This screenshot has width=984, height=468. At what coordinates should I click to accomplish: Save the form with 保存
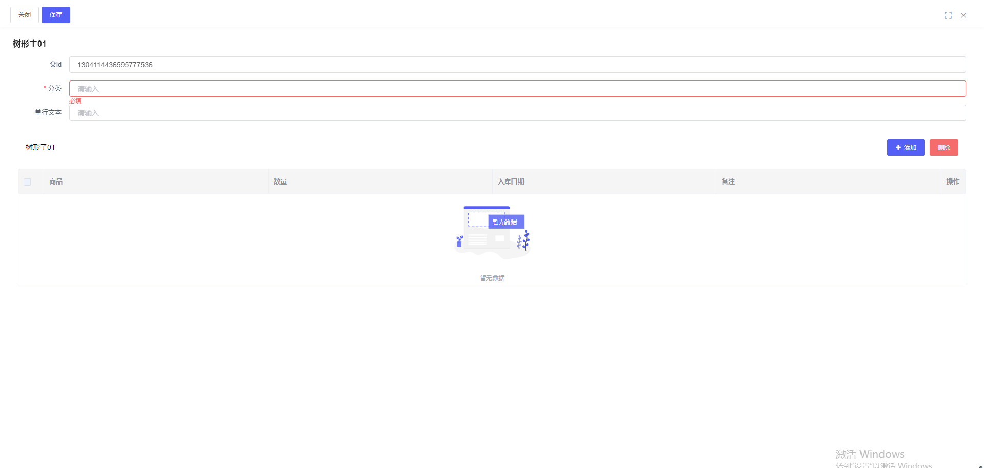coord(55,15)
